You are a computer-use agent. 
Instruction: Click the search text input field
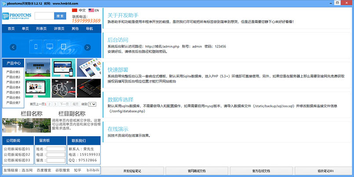(44, 16)
